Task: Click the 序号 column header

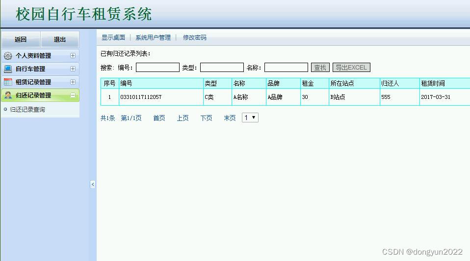Action: (110, 83)
